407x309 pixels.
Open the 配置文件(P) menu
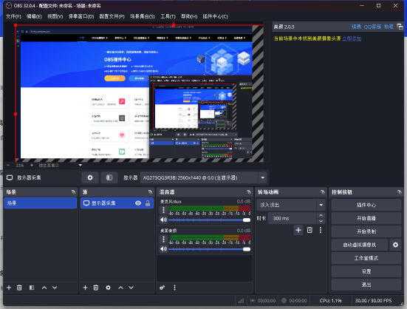(x=112, y=16)
